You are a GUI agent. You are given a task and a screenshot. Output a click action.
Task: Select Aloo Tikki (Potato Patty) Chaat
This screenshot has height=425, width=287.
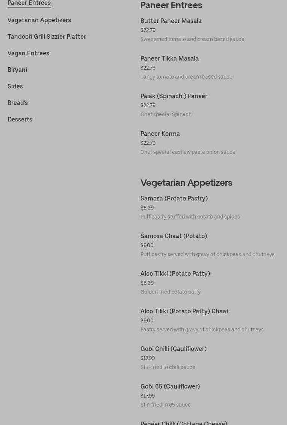[x=184, y=311]
